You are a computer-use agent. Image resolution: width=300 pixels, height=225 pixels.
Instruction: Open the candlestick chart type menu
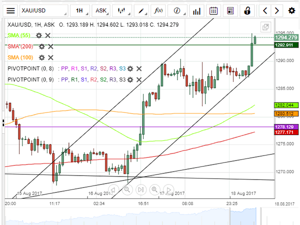(121, 10)
